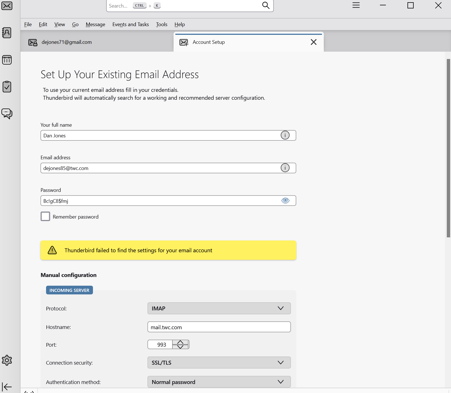Open the Tools menu
This screenshot has width=451, height=393.
tap(162, 24)
